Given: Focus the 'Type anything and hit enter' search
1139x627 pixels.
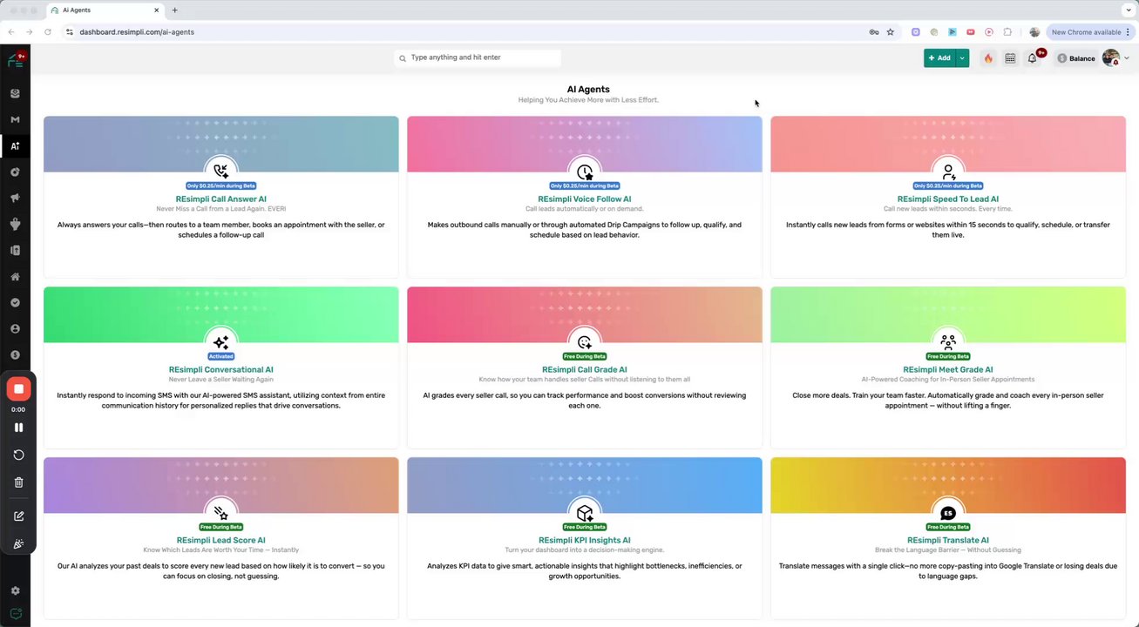Looking at the screenshot, I should coord(478,57).
